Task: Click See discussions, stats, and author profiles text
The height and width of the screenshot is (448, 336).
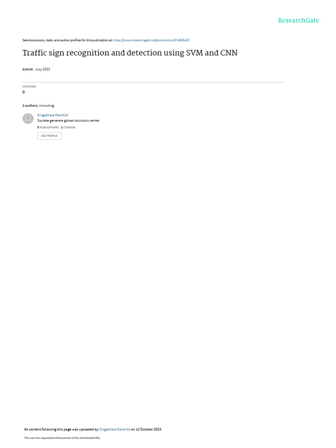Action: click(x=67, y=40)
